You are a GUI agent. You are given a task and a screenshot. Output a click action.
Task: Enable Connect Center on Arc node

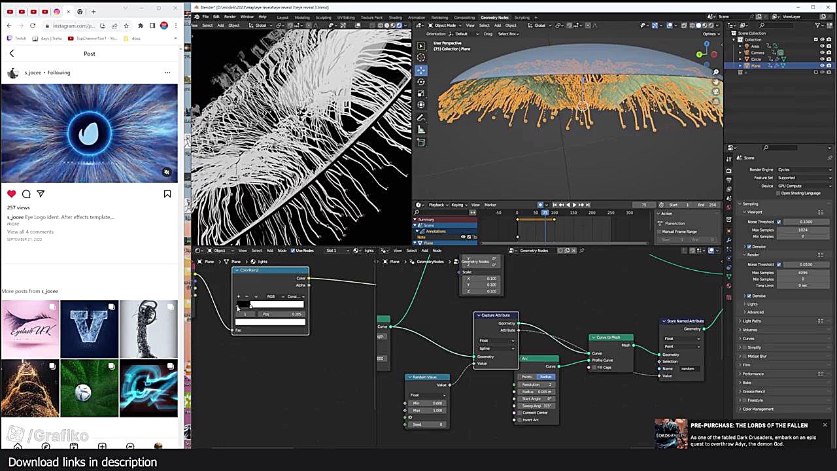pos(520,413)
